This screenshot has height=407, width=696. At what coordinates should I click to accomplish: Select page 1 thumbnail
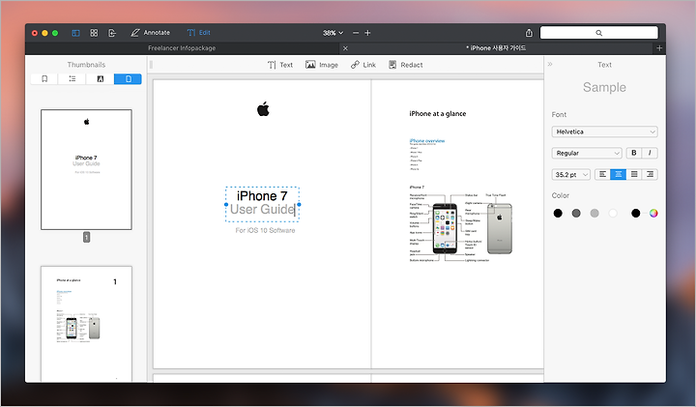point(86,169)
